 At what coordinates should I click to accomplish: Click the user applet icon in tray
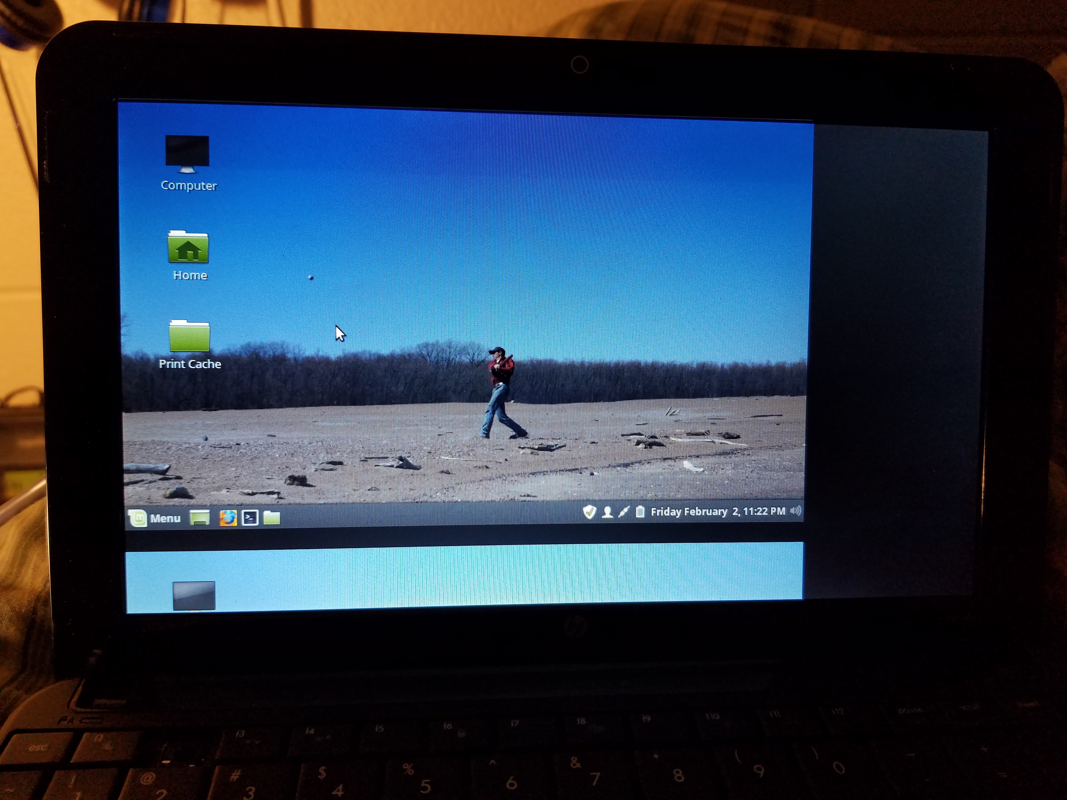pos(607,512)
